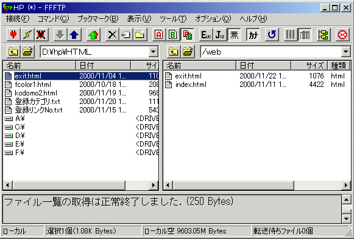This screenshot has height=239, width=354.
Task: Toggle half-width kana conversion (カナ)
Action: 253,35
